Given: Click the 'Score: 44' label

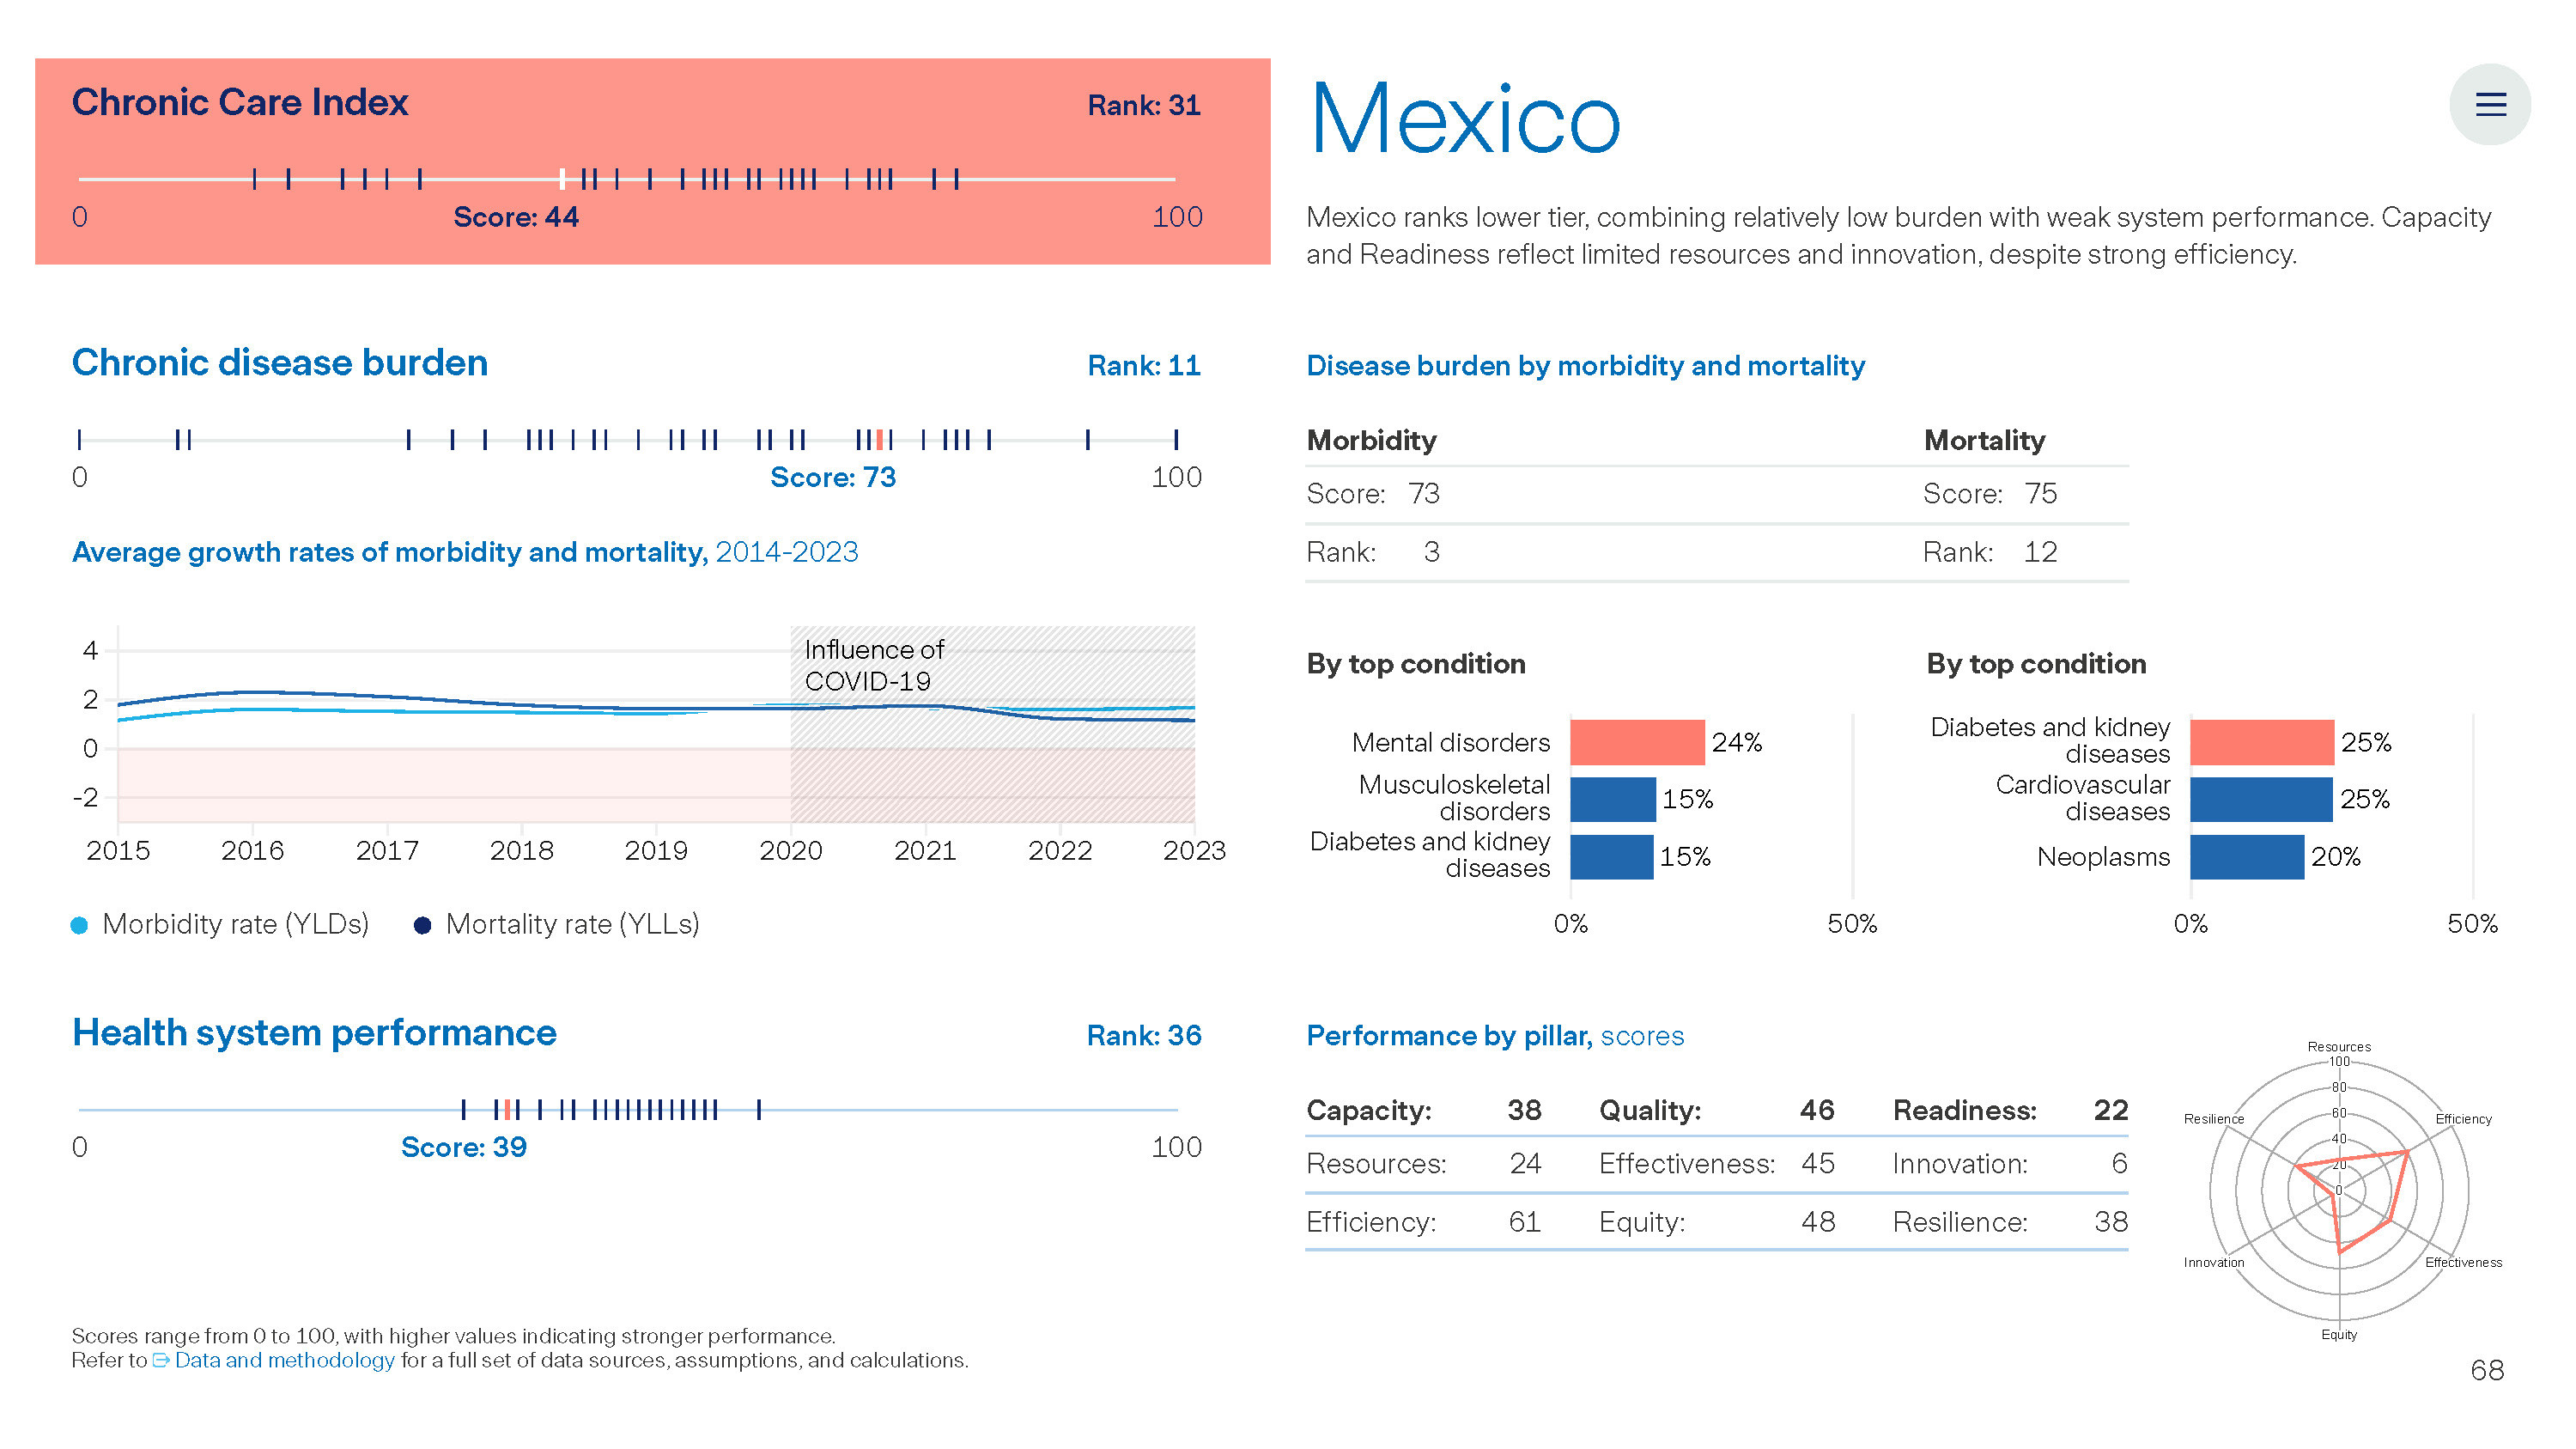Looking at the screenshot, I should tap(516, 217).
